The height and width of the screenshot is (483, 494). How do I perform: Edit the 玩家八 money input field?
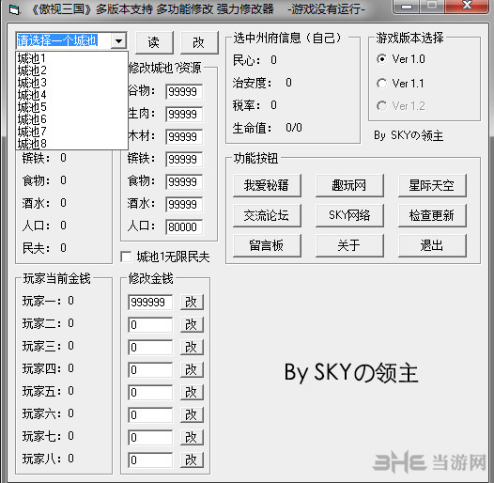click(150, 460)
